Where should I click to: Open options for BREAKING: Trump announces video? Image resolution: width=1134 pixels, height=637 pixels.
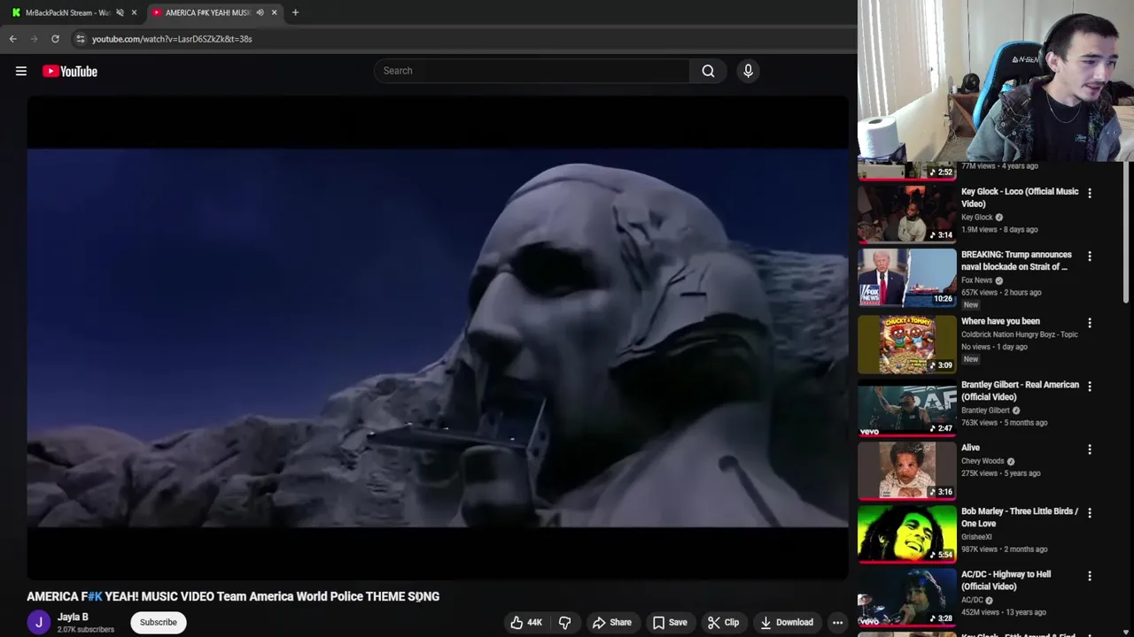[x=1090, y=256]
